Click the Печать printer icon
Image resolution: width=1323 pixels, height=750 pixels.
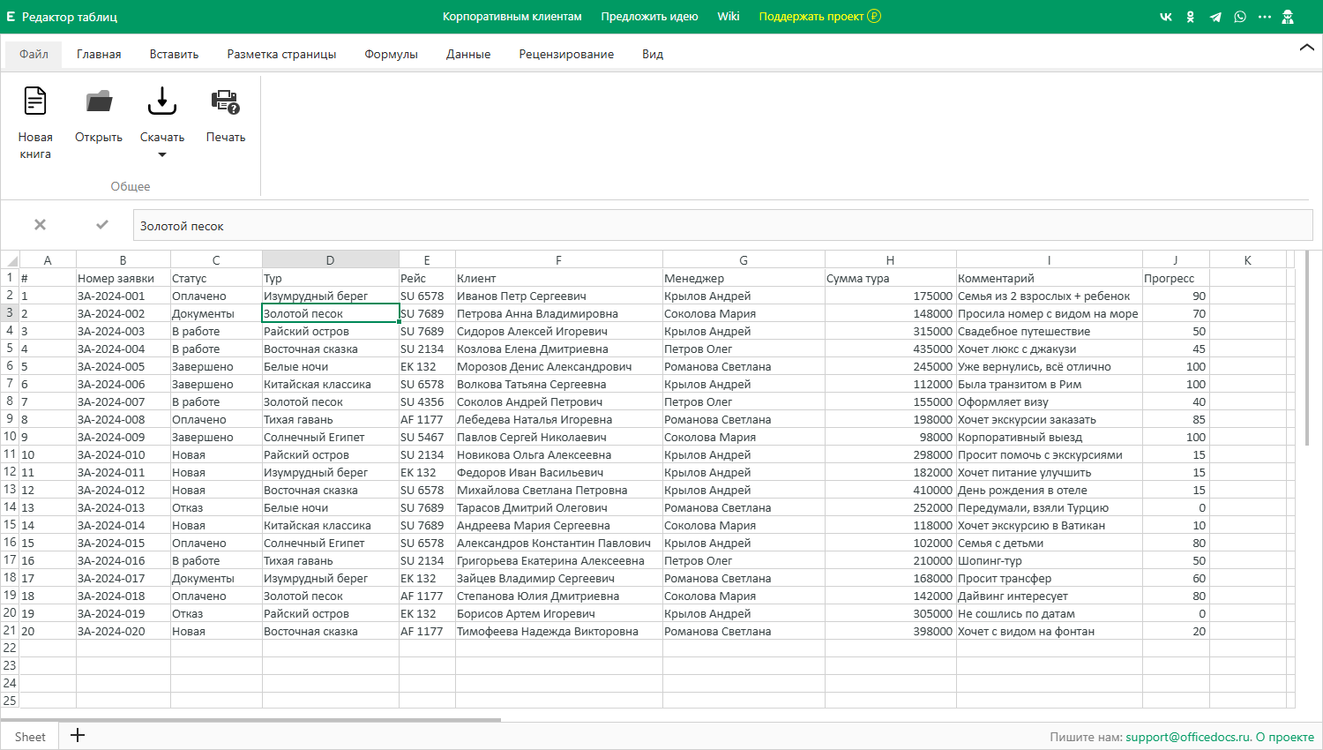pyautogui.click(x=226, y=102)
